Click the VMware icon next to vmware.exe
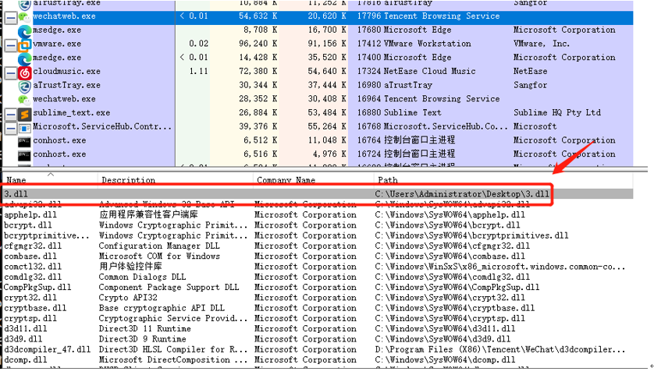Screen dimensions: 654x375 click(25, 45)
